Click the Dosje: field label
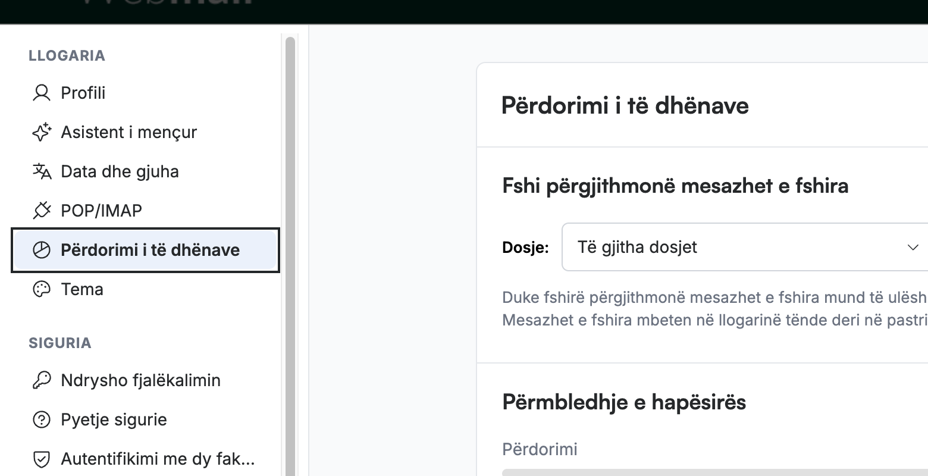Screen dimensions: 928x476 coord(526,248)
